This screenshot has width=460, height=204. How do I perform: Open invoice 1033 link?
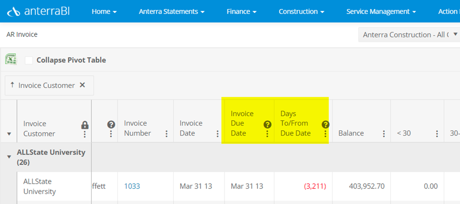click(x=132, y=186)
